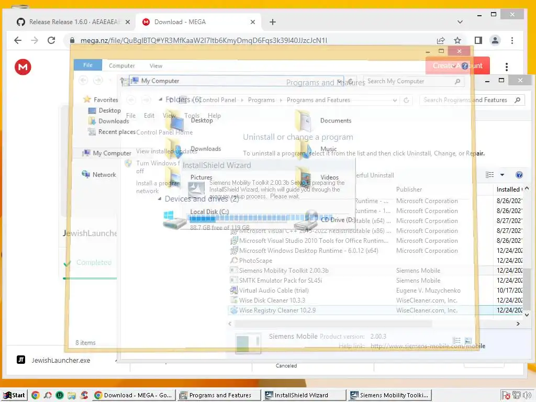Viewport: 536px width, 402px height.
Task: Open the volume speaker tray icon
Action: point(528,396)
